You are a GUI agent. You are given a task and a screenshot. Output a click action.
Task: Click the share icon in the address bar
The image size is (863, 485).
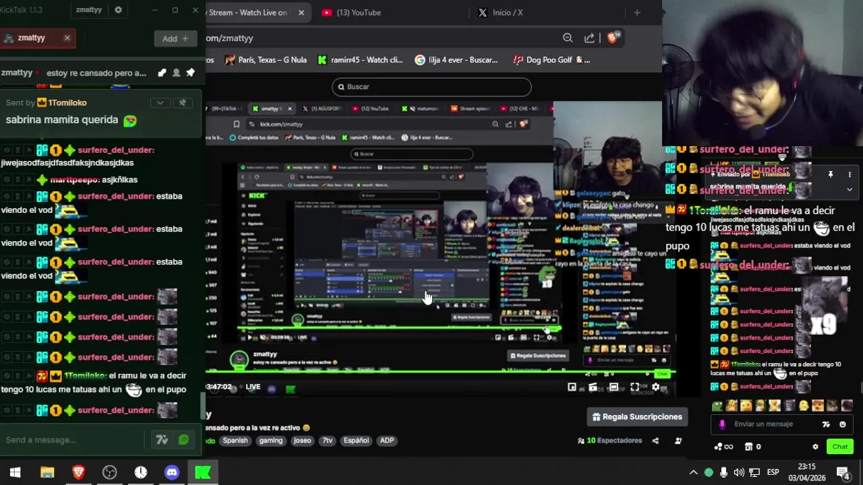tap(589, 38)
